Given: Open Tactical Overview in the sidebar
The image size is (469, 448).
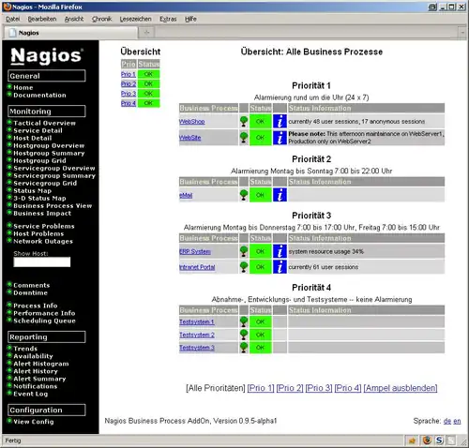Looking at the screenshot, I should coord(44,123).
